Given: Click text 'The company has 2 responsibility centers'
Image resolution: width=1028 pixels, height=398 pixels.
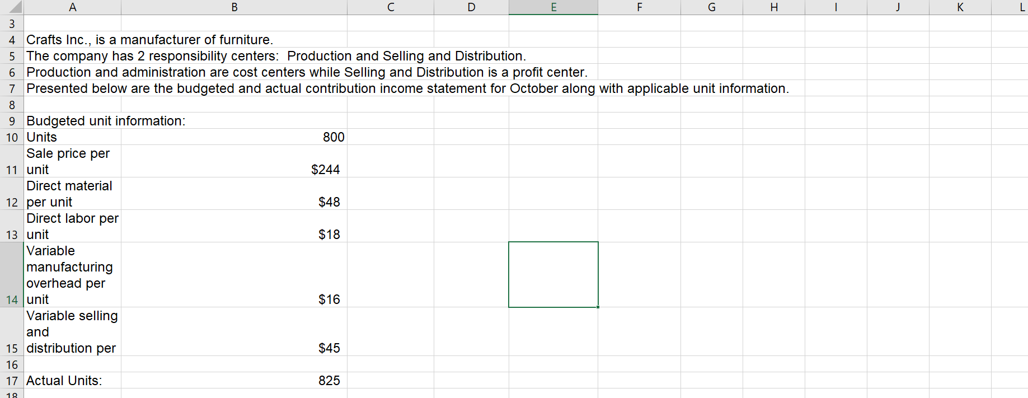Looking at the screenshot, I should 152,56.
